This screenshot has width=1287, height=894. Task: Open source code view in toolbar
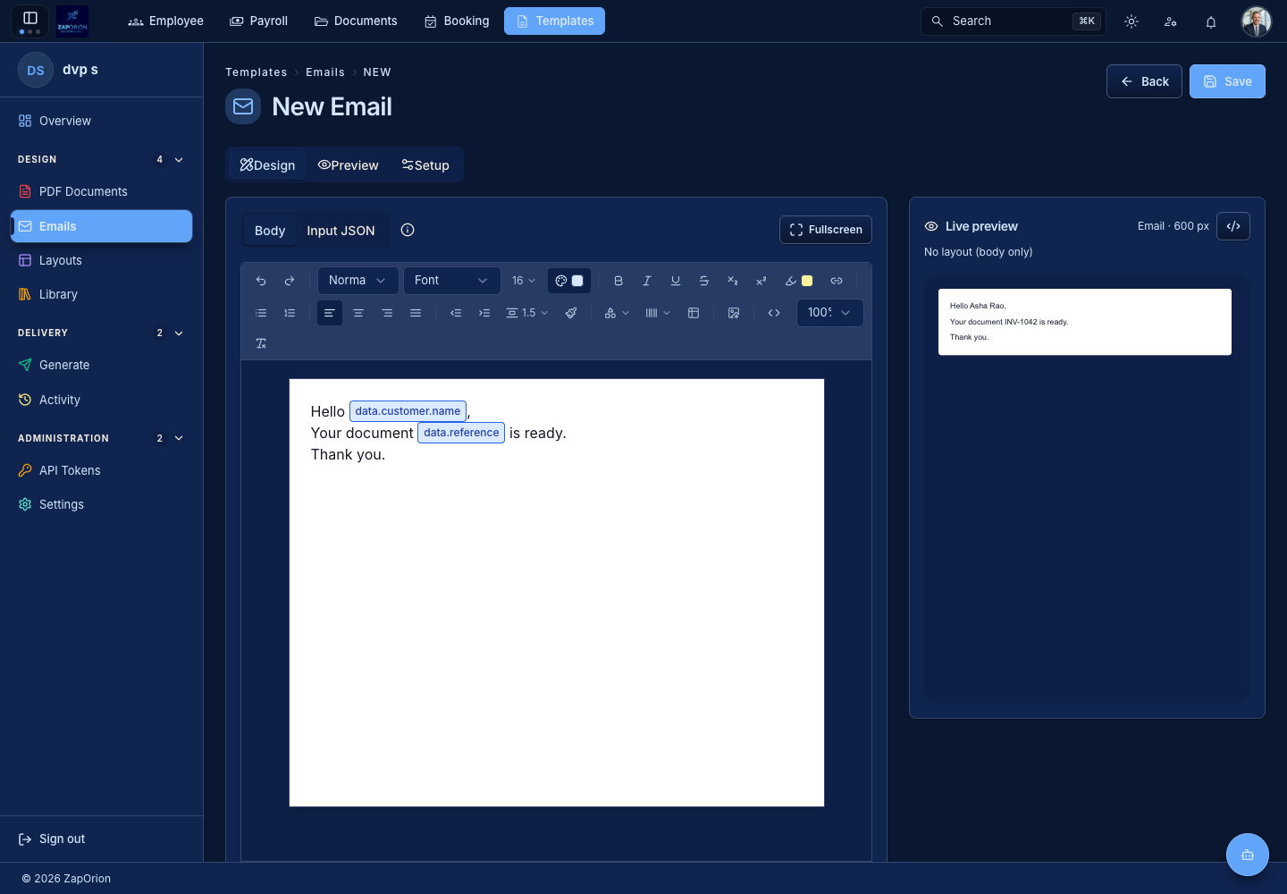point(774,313)
